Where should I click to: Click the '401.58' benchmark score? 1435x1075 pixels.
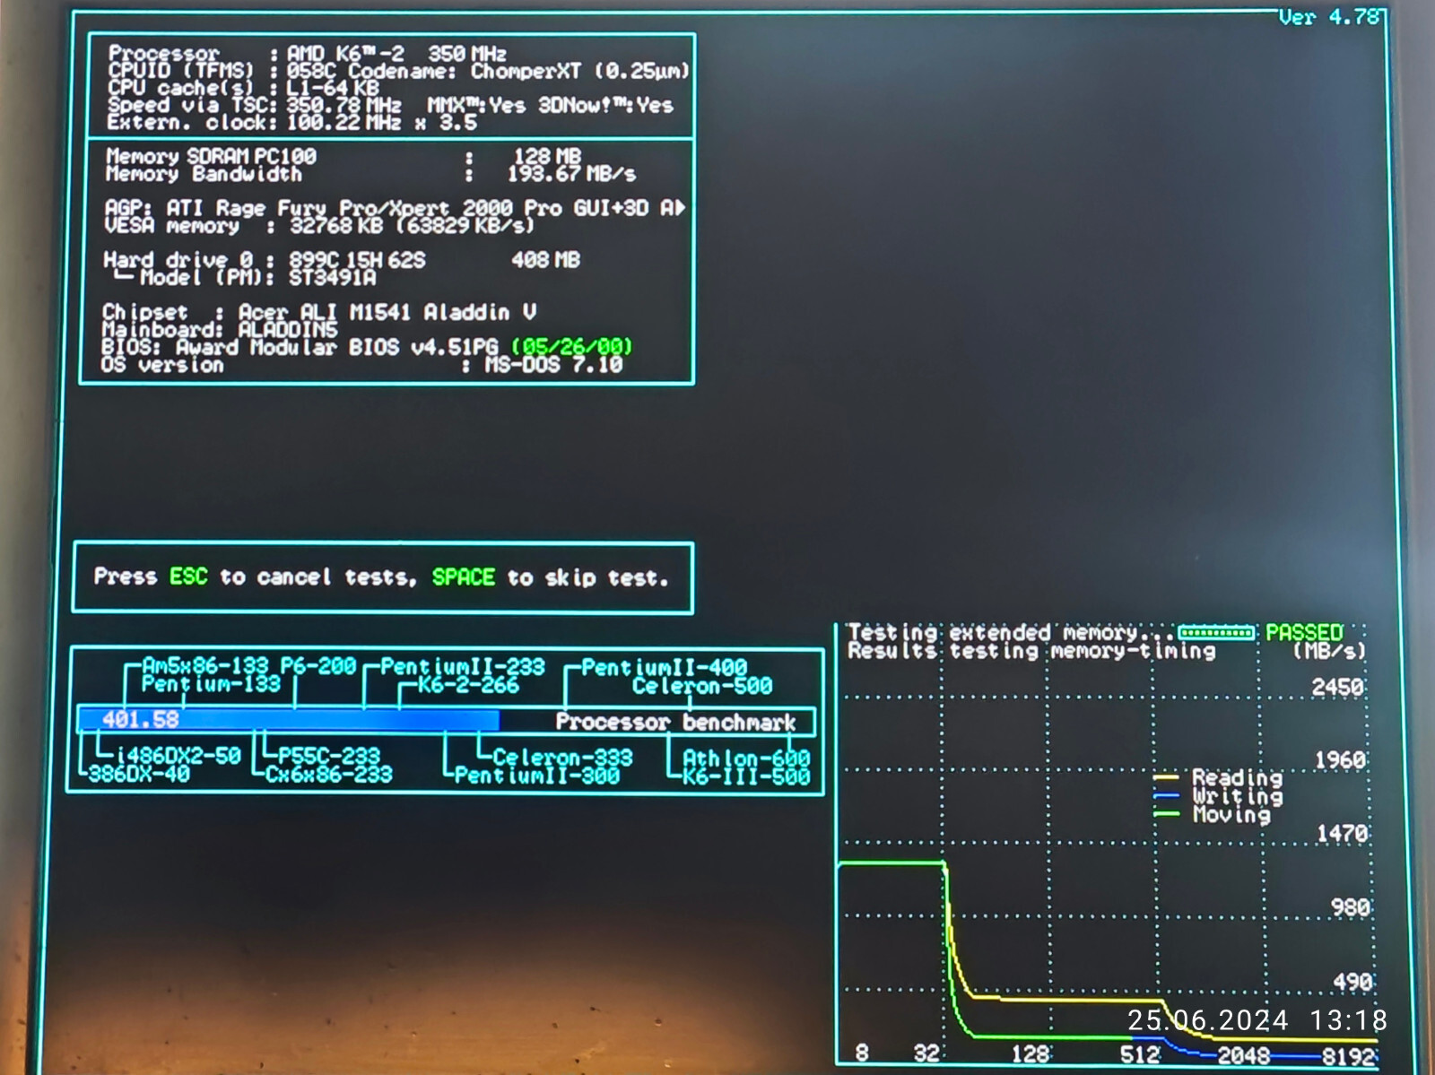(x=140, y=720)
